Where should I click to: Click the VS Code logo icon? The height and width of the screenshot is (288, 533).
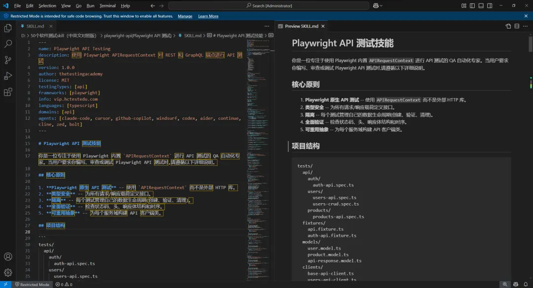(6, 6)
